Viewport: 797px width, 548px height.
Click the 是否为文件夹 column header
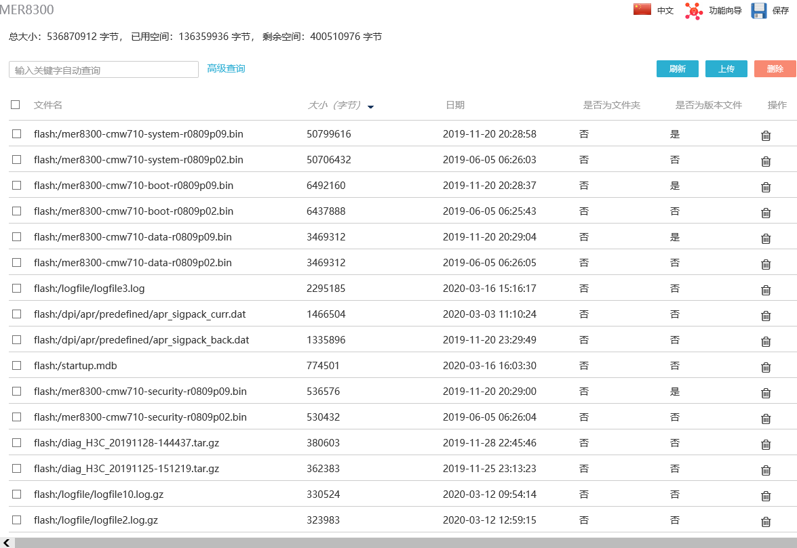point(611,105)
